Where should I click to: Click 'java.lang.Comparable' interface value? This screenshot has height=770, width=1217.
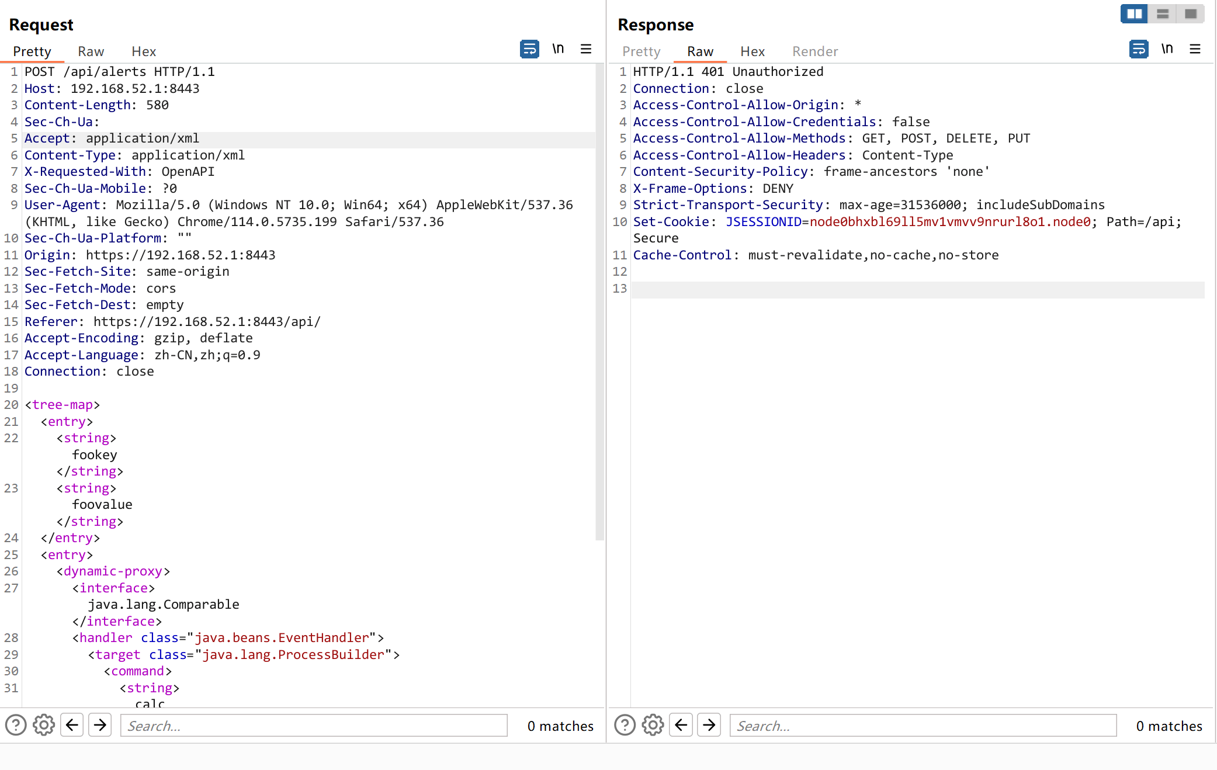pos(164,605)
